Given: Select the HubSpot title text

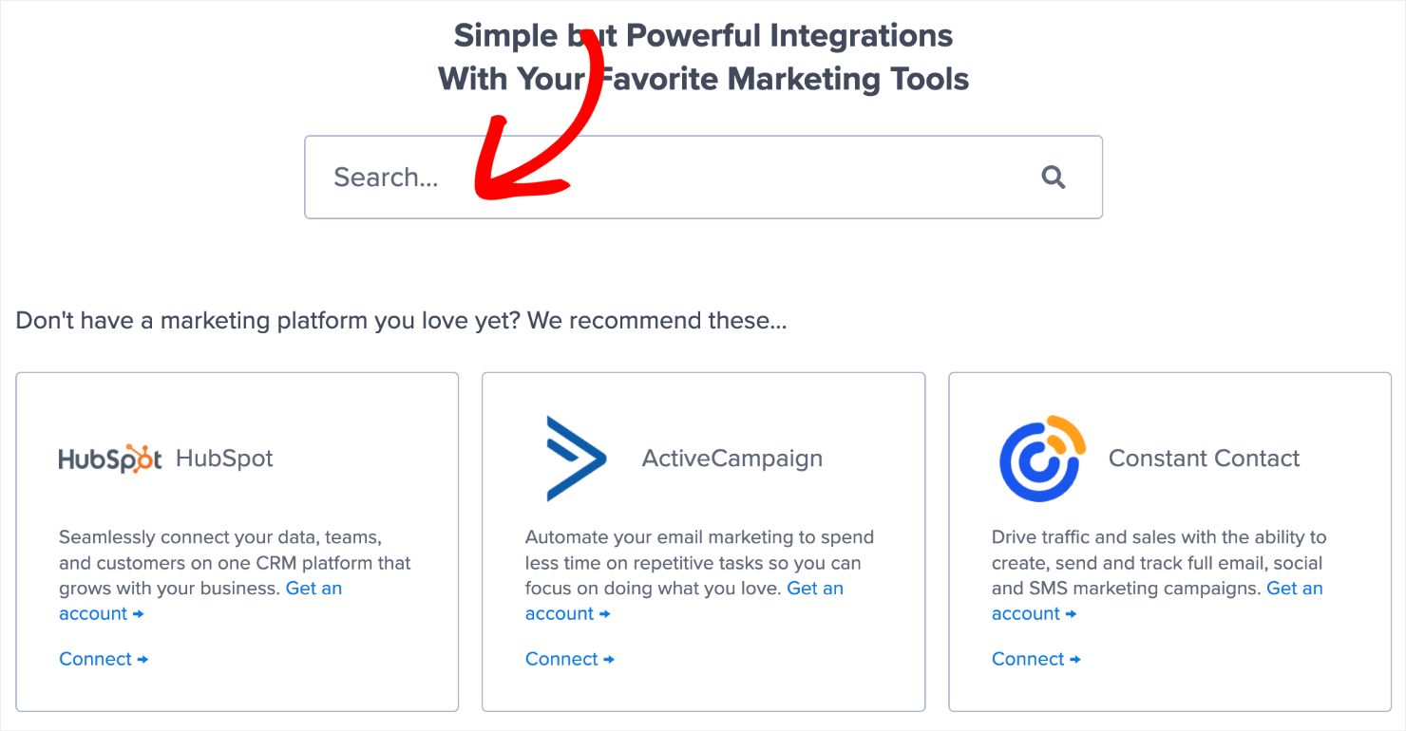Looking at the screenshot, I should [x=224, y=459].
